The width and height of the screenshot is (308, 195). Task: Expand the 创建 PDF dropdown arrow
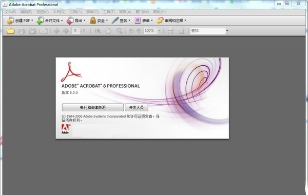32,20
